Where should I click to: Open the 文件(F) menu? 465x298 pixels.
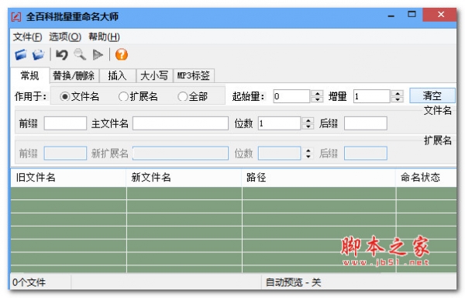pos(27,37)
